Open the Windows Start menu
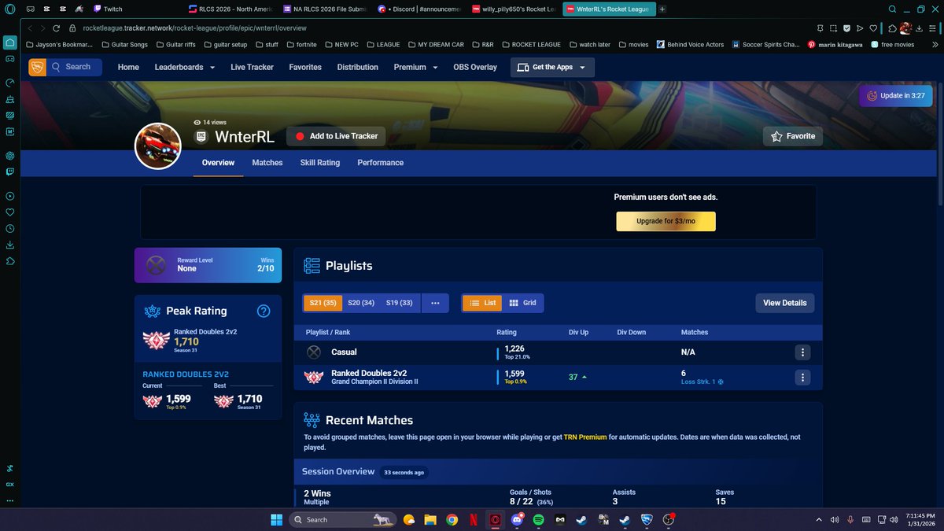This screenshot has height=531, width=944. click(277, 519)
